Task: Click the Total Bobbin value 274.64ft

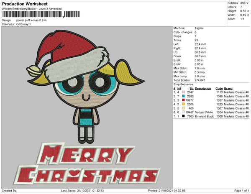Action: point(200,80)
